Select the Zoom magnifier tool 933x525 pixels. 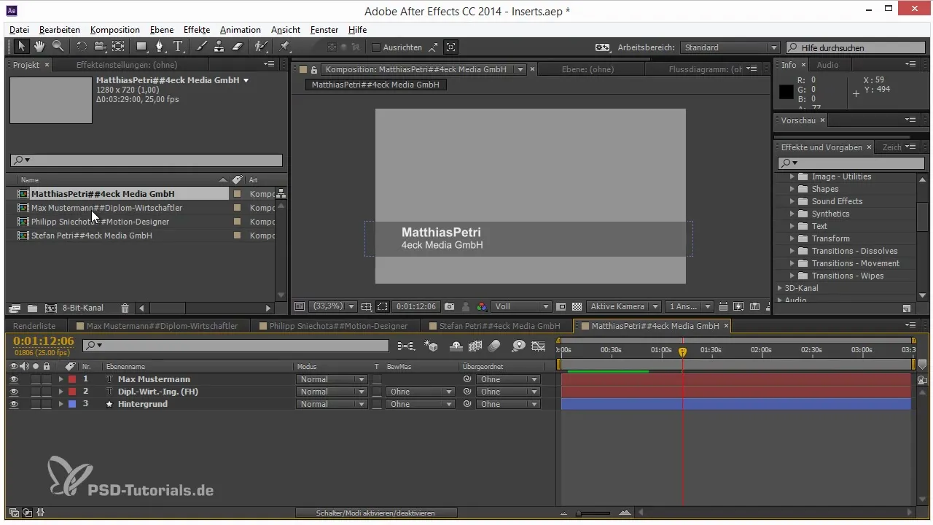(58, 47)
